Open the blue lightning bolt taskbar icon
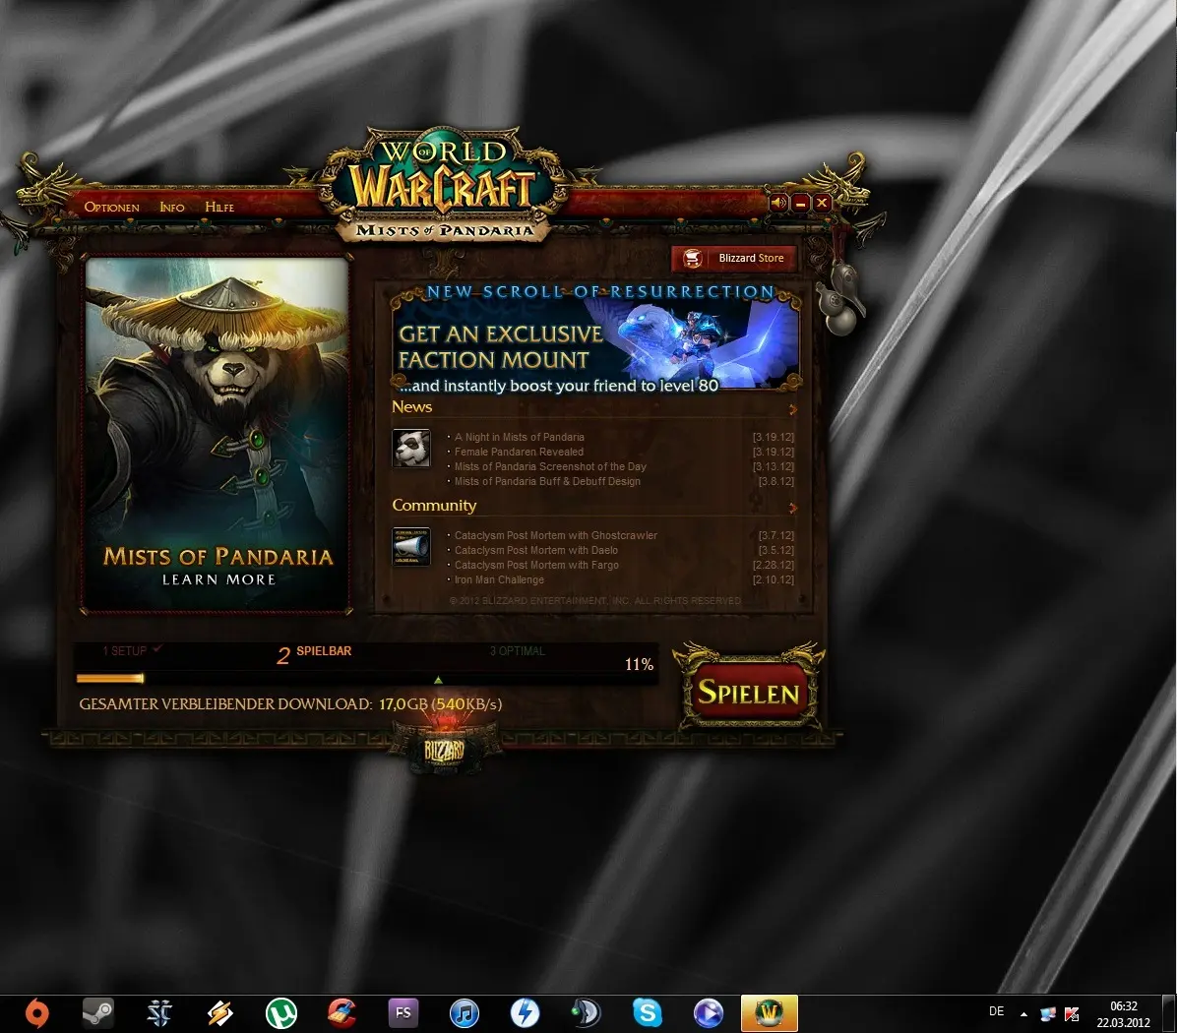Screen dimensions: 1177x1033 (525, 1013)
